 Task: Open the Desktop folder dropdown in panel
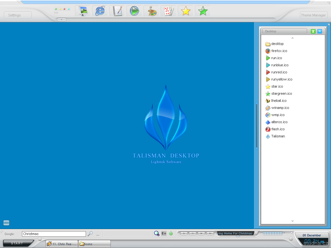[x=284, y=31]
